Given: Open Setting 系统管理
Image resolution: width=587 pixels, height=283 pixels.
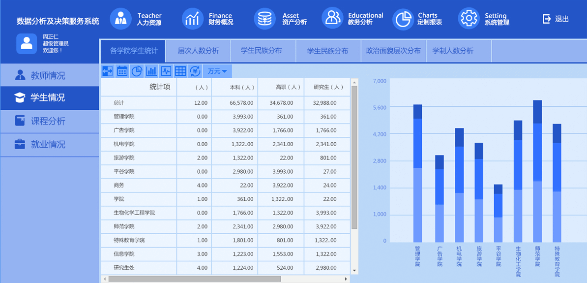Looking at the screenshot, I should [484, 19].
